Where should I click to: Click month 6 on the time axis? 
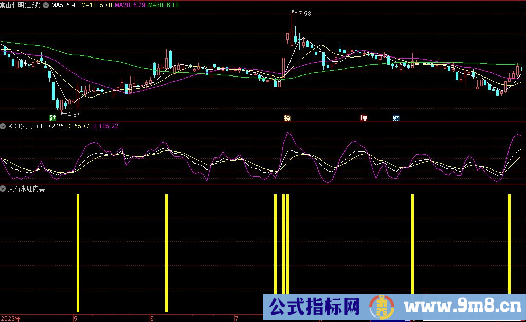[x=152, y=318]
